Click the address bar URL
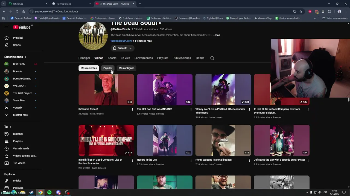Viewport: 350px width, 196px height. point(57,11)
